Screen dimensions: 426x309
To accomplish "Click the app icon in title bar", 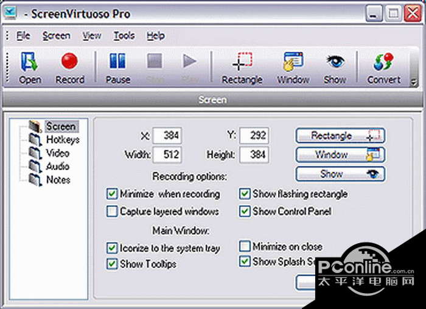I will pos(10,13).
